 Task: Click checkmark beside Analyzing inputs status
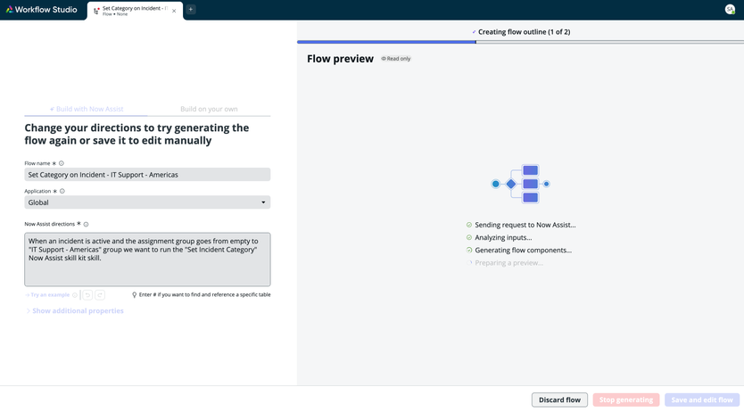pyautogui.click(x=469, y=238)
